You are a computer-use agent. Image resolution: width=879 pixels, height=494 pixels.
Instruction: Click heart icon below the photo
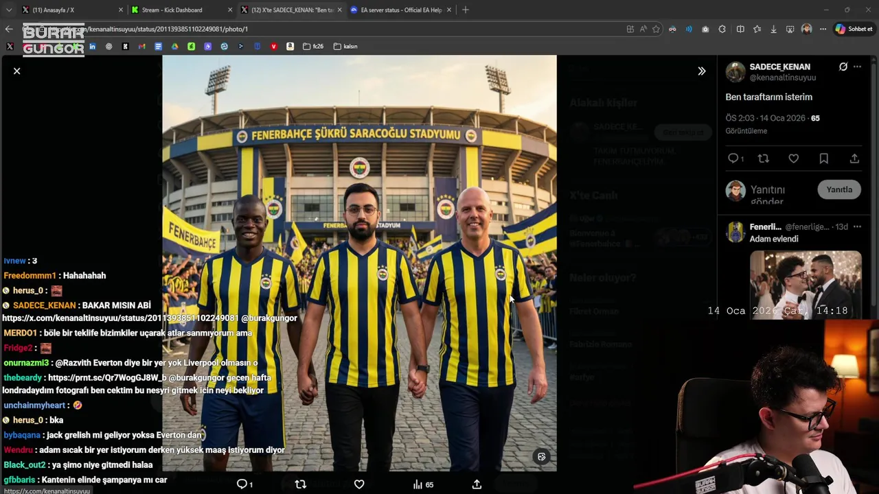pos(359,484)
